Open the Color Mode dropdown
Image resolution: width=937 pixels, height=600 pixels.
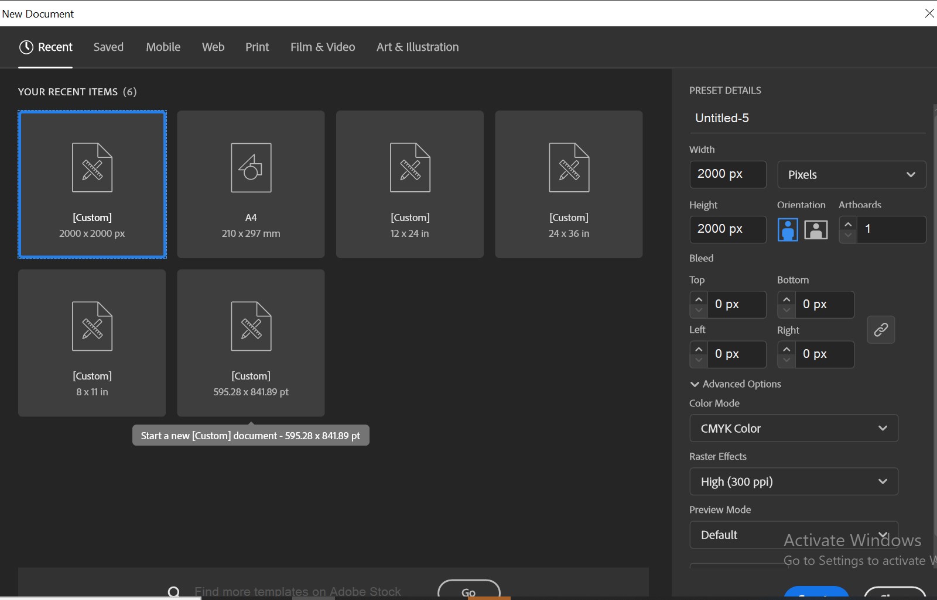tap(794, 429)
